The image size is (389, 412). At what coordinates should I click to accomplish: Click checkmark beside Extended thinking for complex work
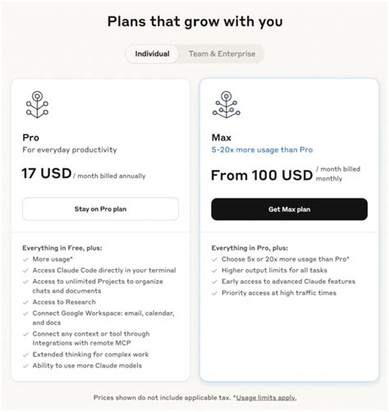click(25, 355)
